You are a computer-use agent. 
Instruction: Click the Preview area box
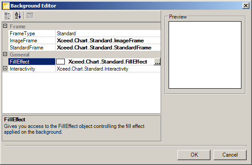click(x=205, y=55)
